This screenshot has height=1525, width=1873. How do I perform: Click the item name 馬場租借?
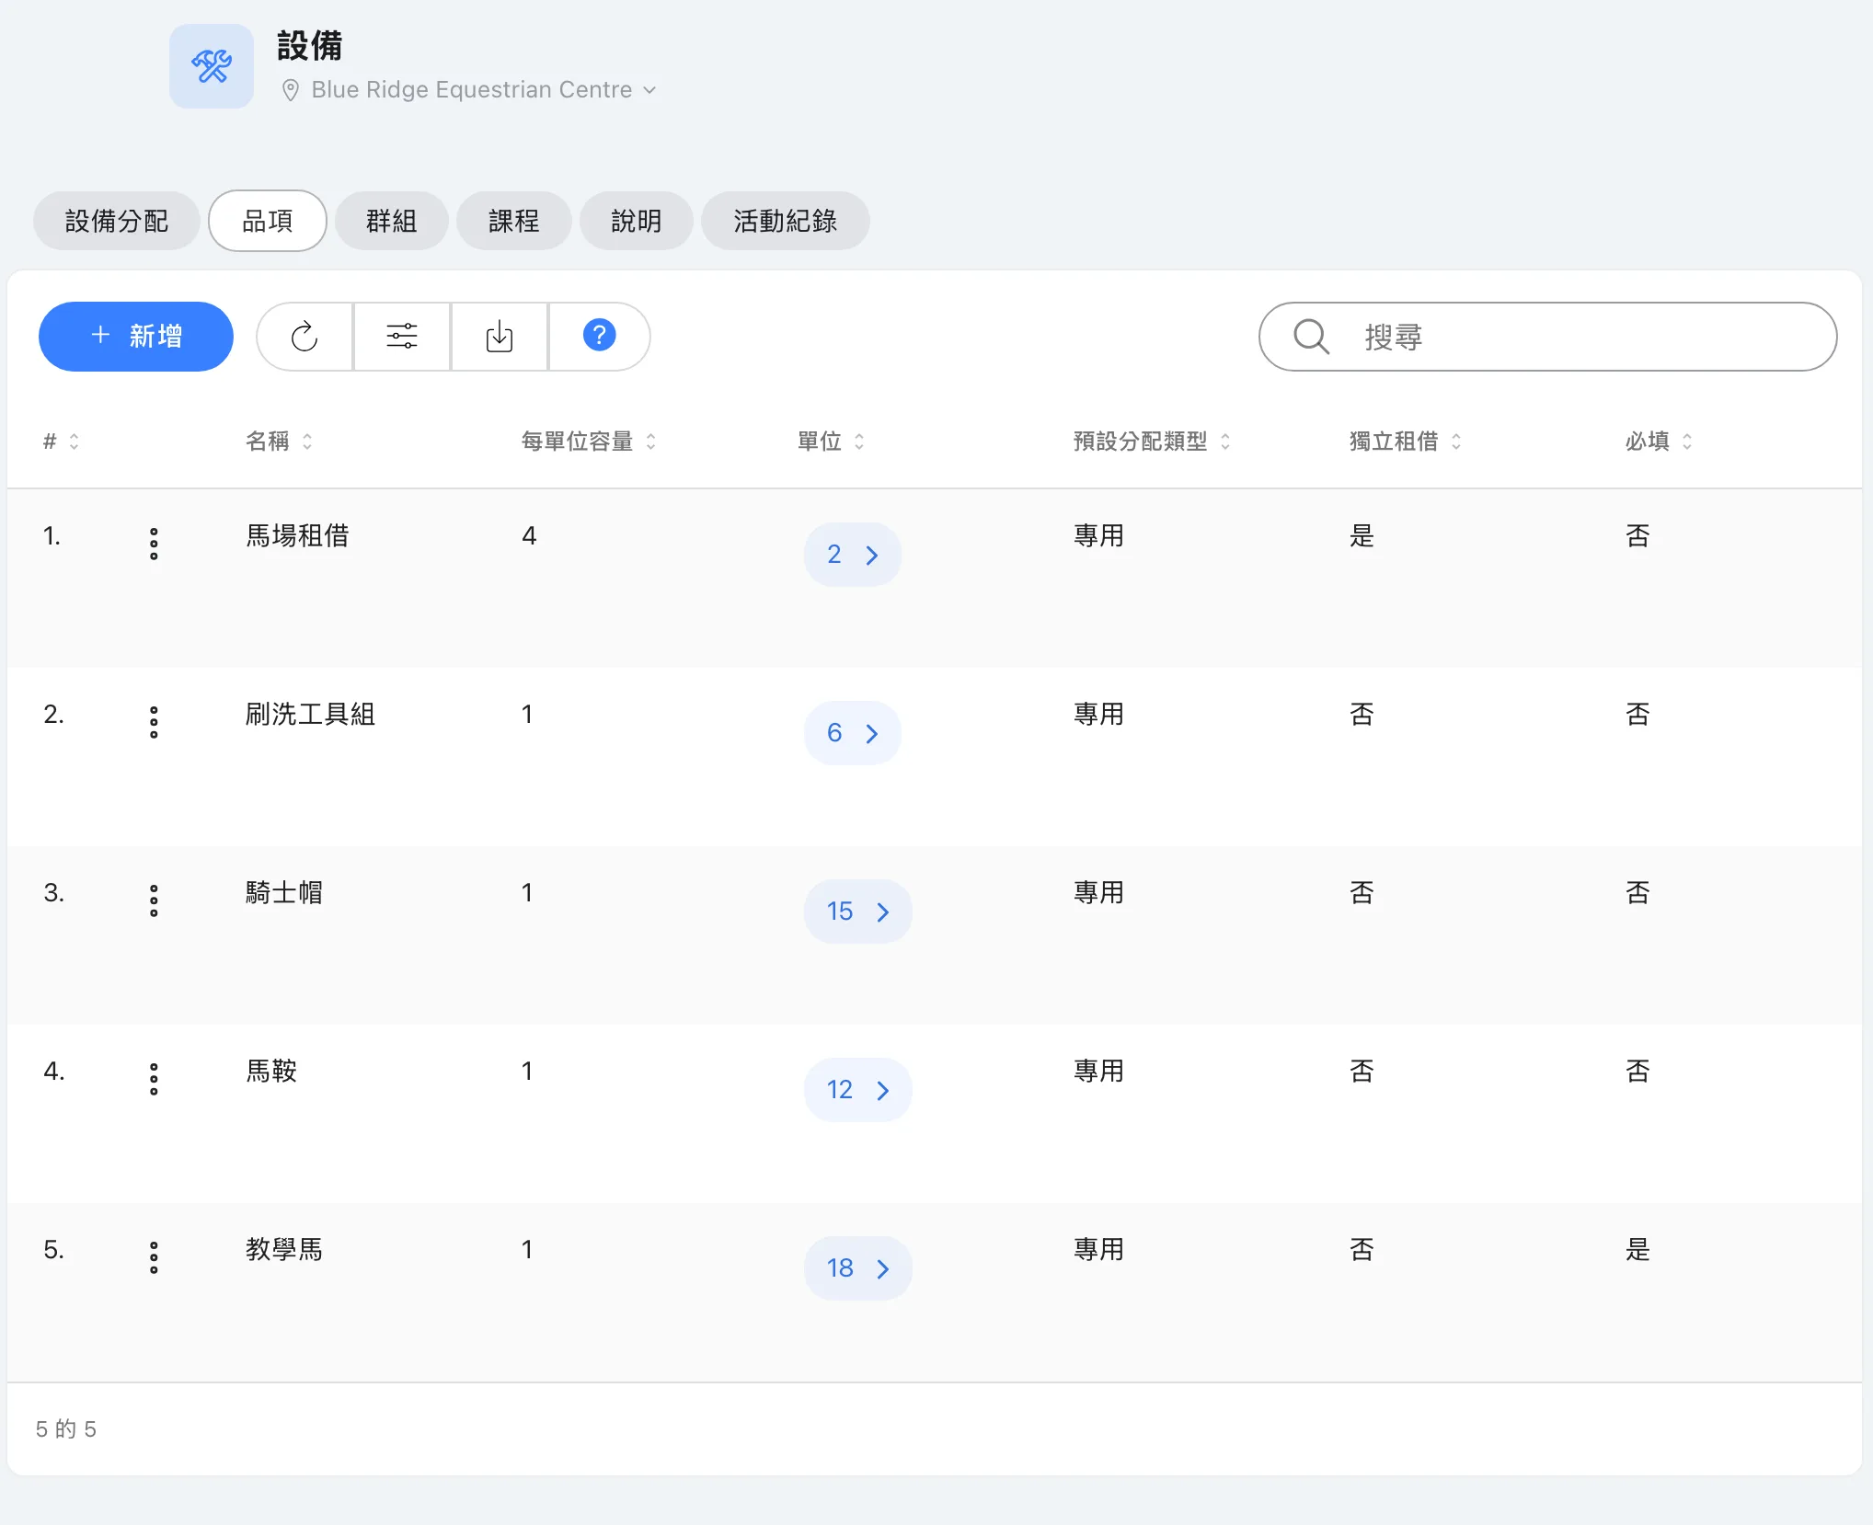click(297, 535)
